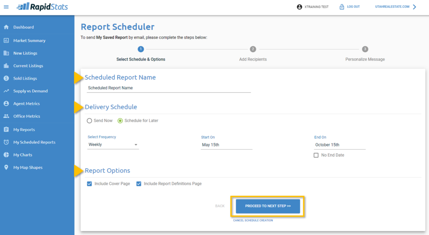Toggle Include Report Definitions Page checkbox
This screenshot has height=235, width=429.
coord(139,184)
